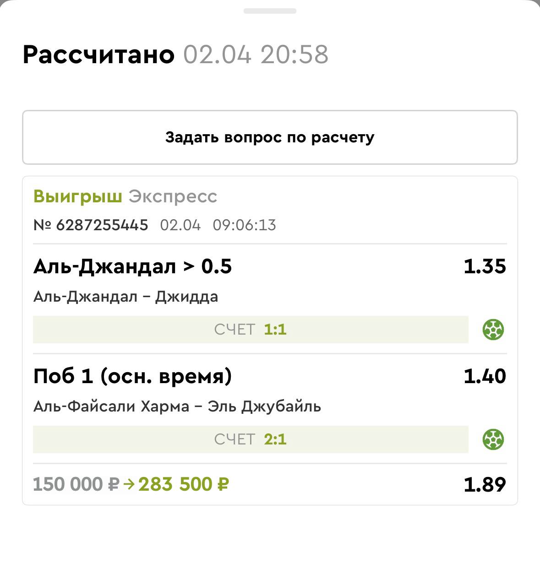Click the "Аль-Джандал – Джидда" match name
This screenshot has width=540, height=574.
pos(125,297)
